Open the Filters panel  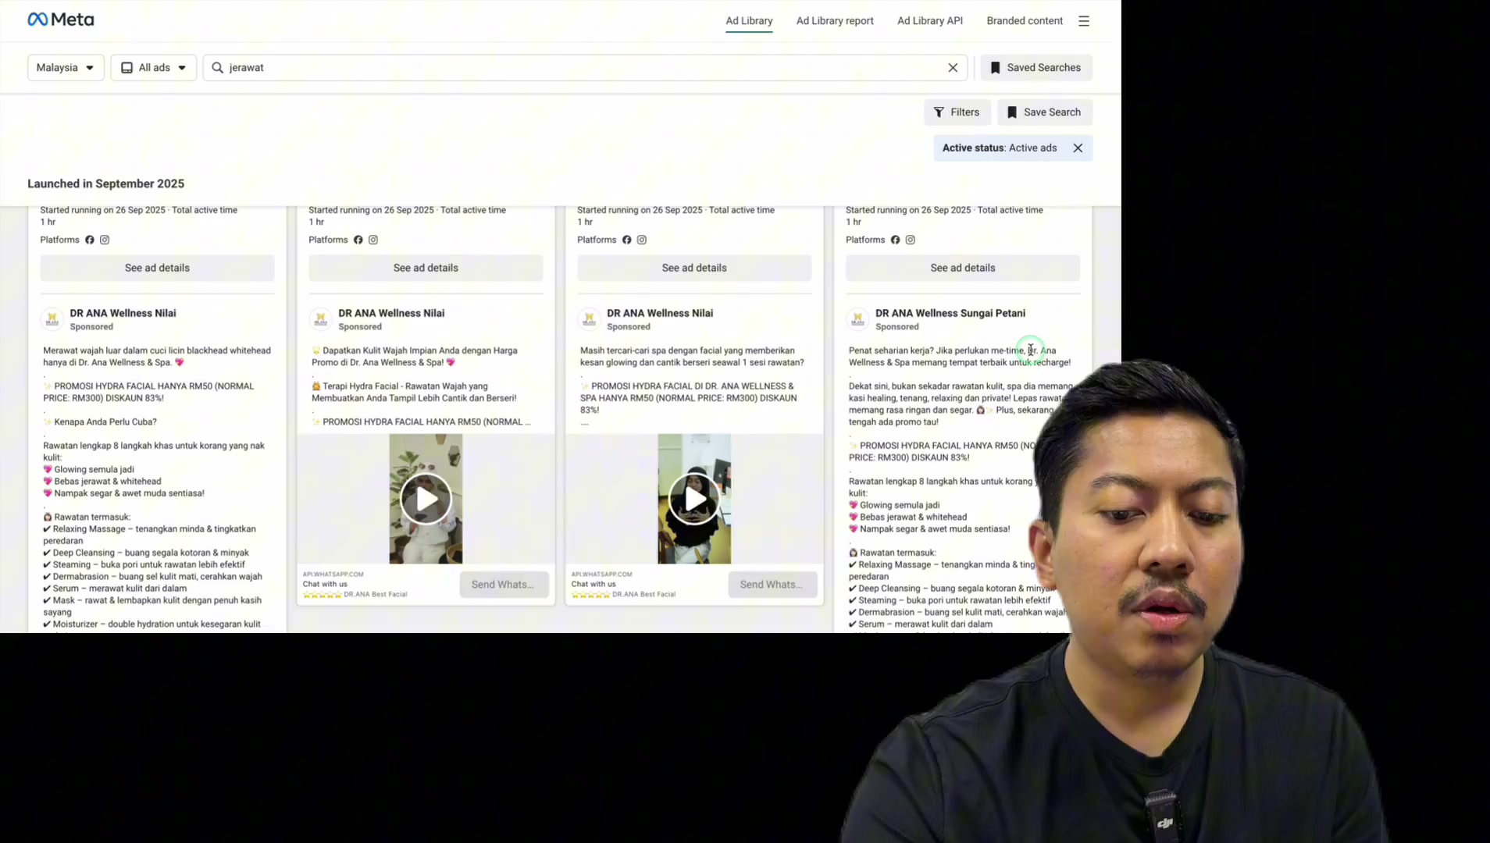coord(957,112)
